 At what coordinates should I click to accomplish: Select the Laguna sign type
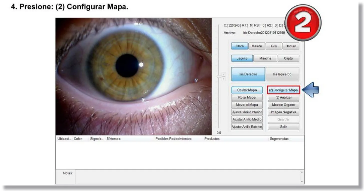242,58
